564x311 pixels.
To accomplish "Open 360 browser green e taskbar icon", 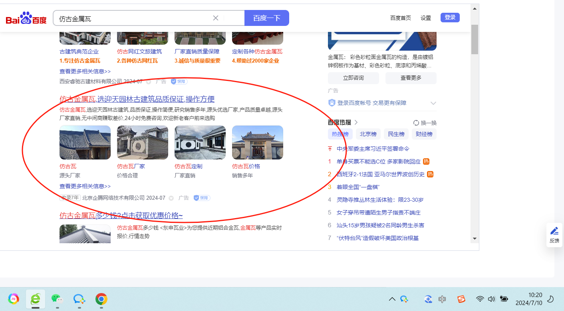I will pyautogui.click(x=36, y=299).
